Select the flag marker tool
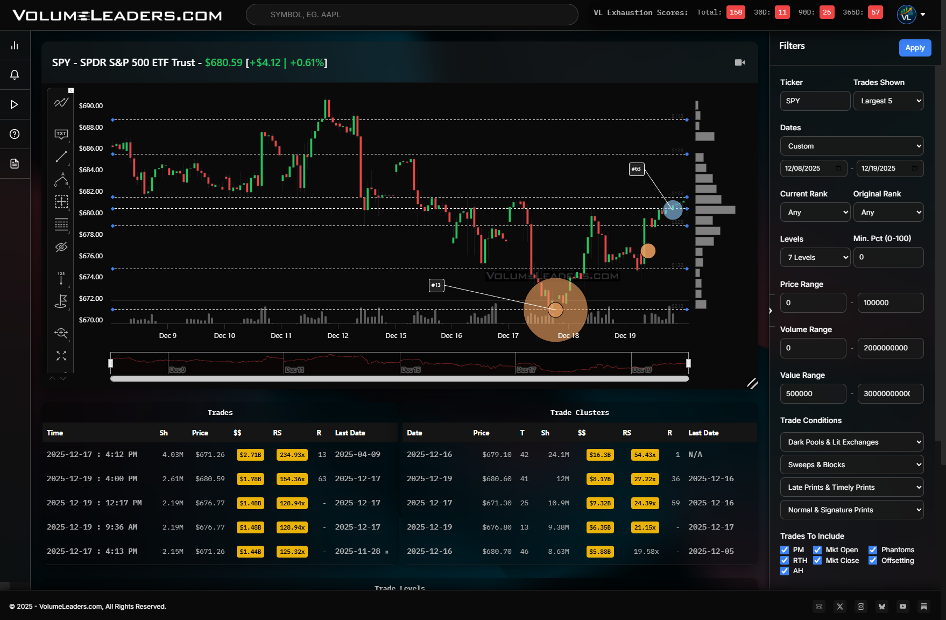This screenshot has height=620, width=946. coord(61,302)
